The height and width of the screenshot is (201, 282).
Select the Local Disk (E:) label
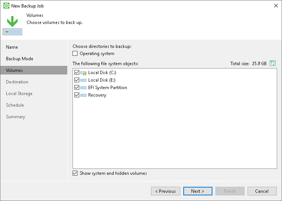(102, 80)
